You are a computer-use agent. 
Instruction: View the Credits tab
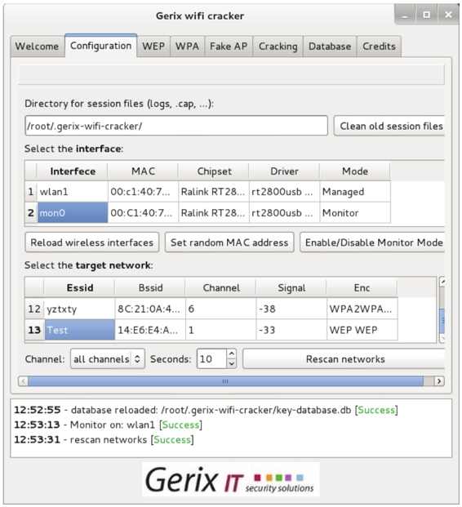point(379,47)
